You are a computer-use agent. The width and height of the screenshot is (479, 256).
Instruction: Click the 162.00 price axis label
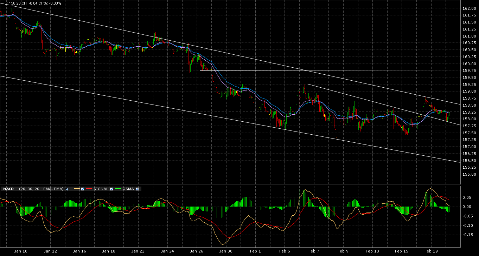pyautogui.click(x=469, y=8)
